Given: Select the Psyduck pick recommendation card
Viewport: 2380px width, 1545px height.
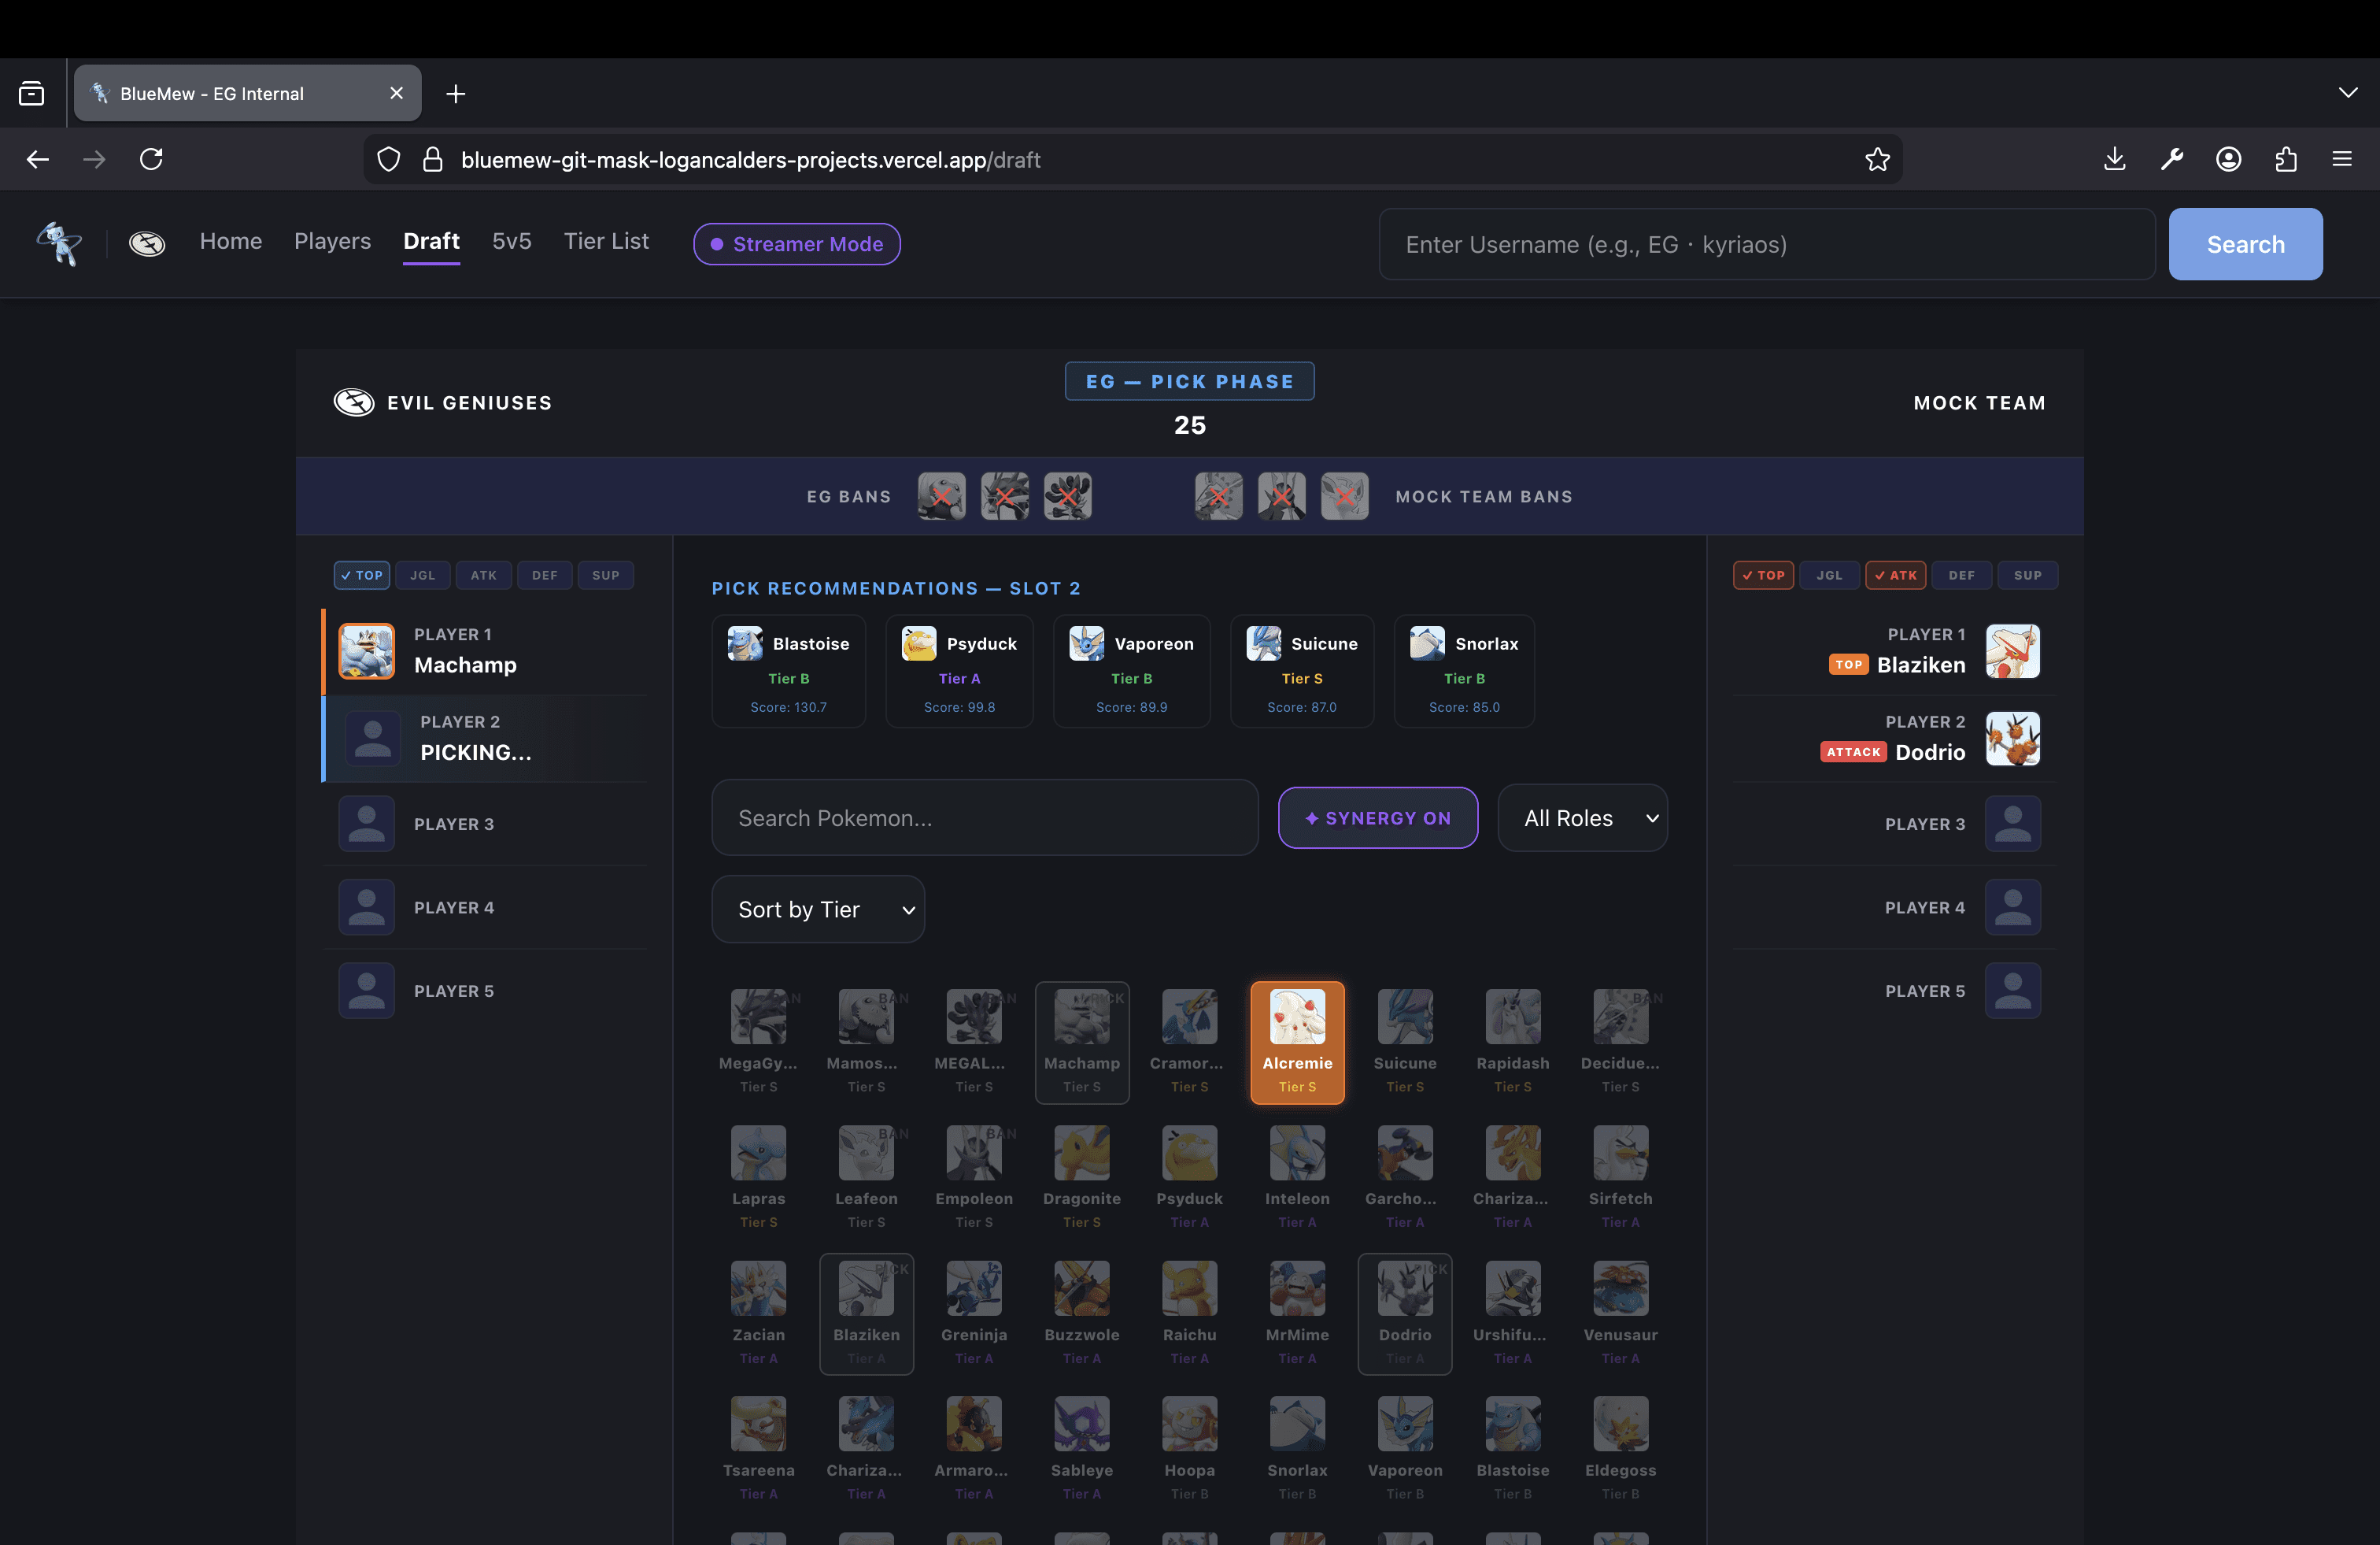Looking at the screenshot, I should coord(959,672).
